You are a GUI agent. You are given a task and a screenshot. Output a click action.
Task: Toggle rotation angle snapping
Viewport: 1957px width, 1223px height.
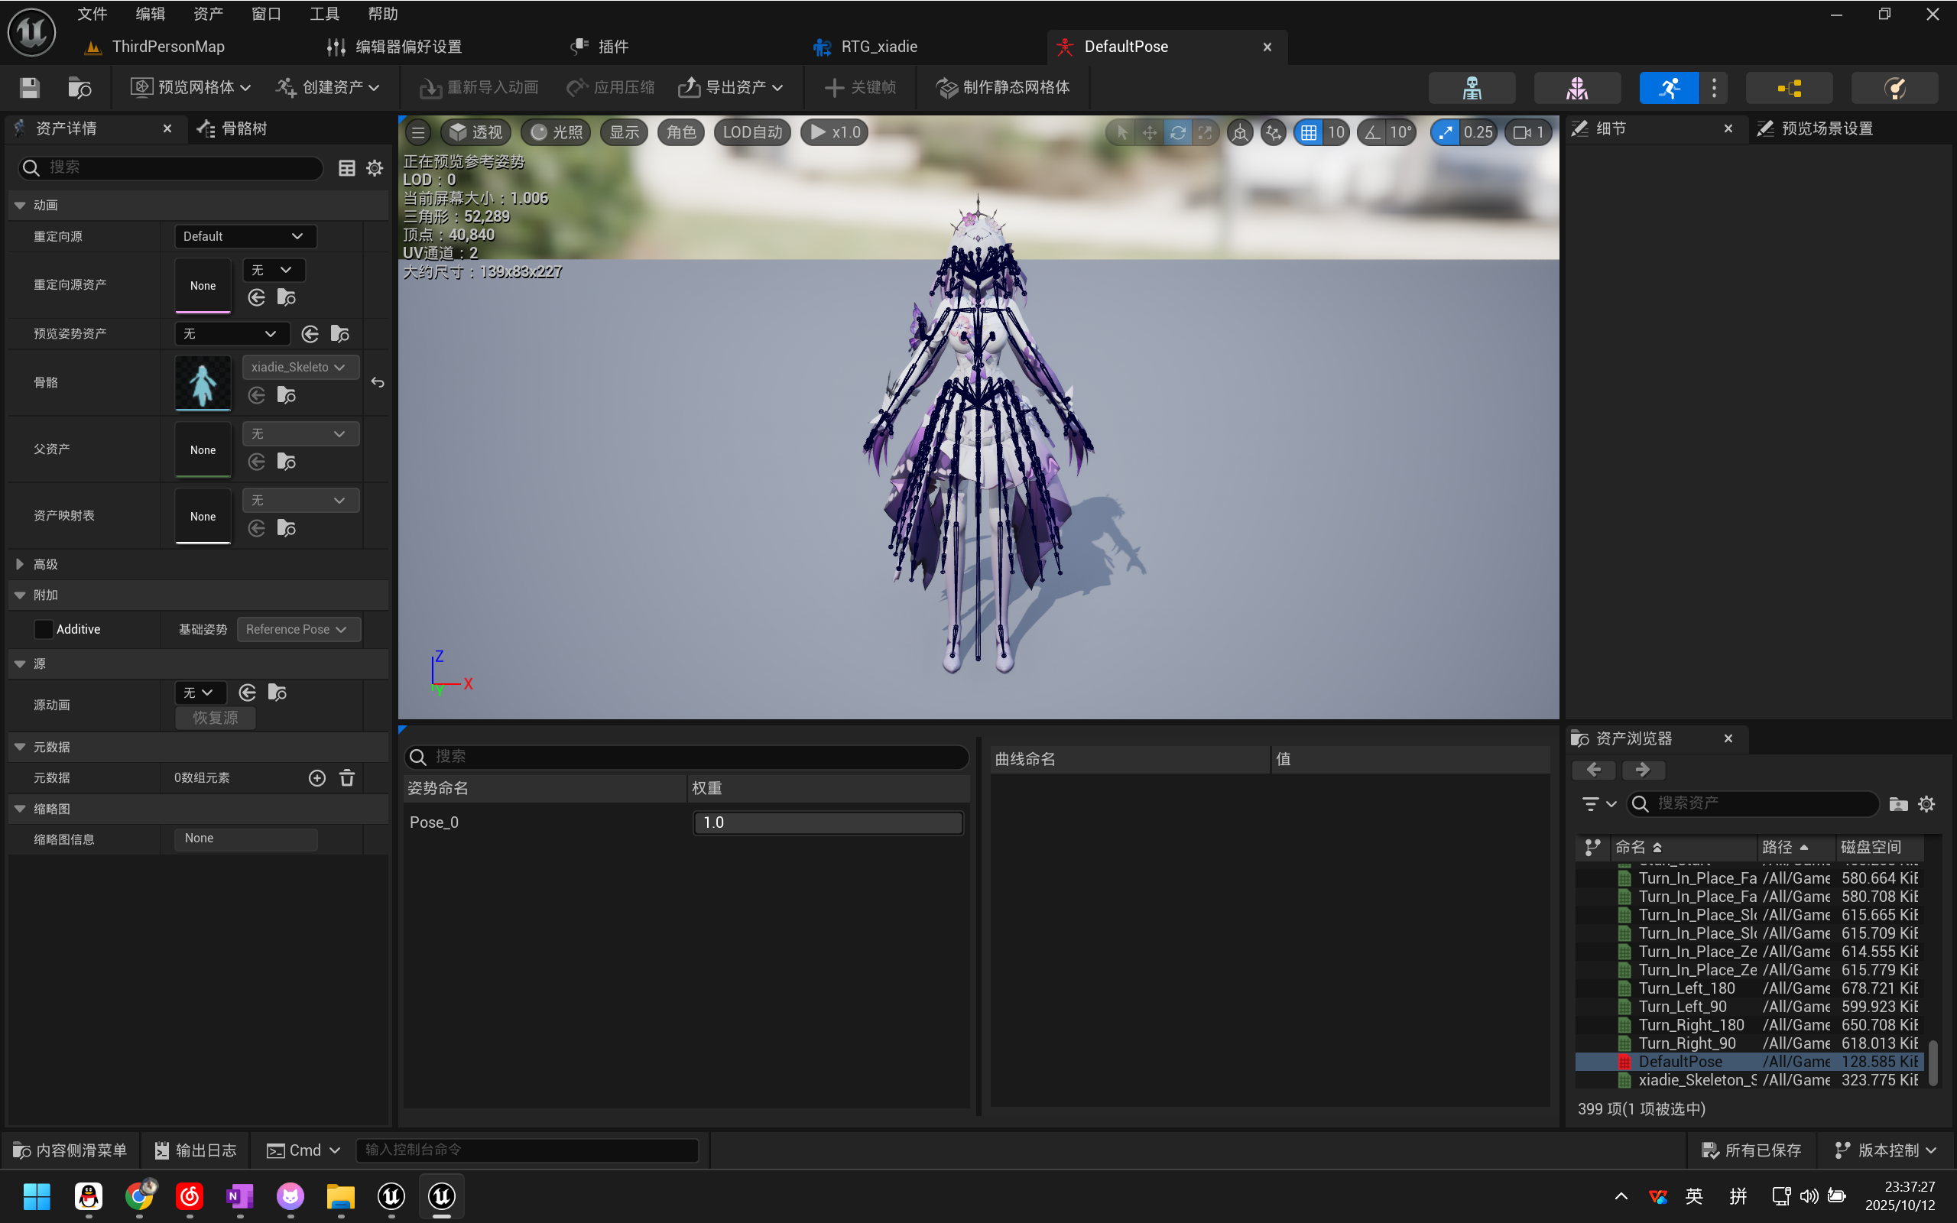pyautogui.click(x=1372, y=131)
